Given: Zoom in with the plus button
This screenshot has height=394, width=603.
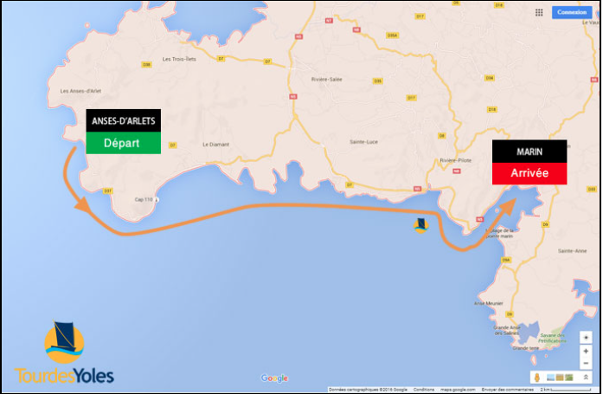Looking at the screenshot, I should pos(586,351).
